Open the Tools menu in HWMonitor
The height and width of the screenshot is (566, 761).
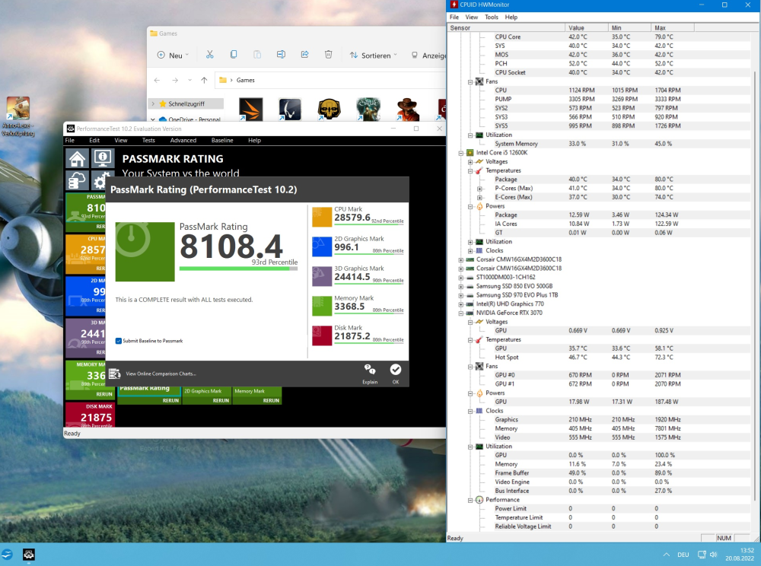(x=492, y=17)
